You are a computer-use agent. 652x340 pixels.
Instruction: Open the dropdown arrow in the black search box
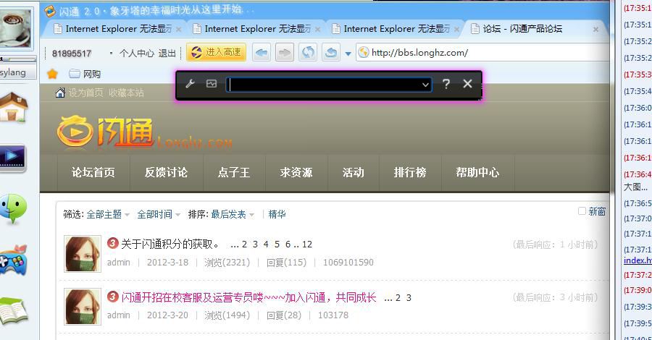coord(425,85)
